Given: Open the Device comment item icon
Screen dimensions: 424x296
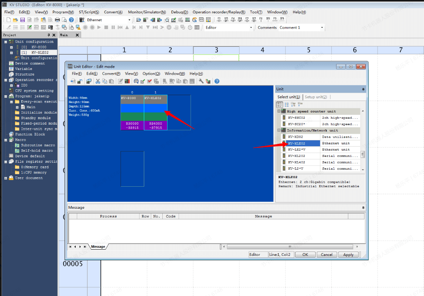Looking at the screenshot, I should 11,63.
